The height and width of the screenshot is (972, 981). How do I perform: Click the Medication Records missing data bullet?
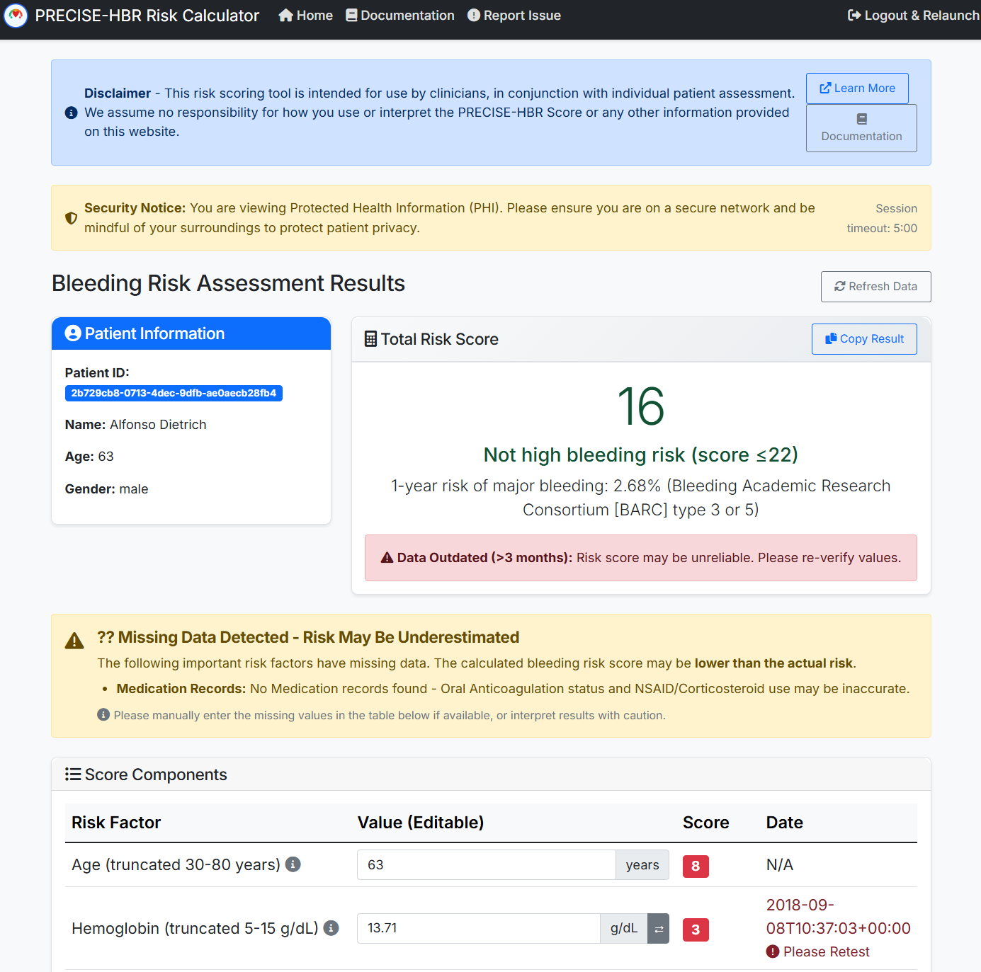513,689
